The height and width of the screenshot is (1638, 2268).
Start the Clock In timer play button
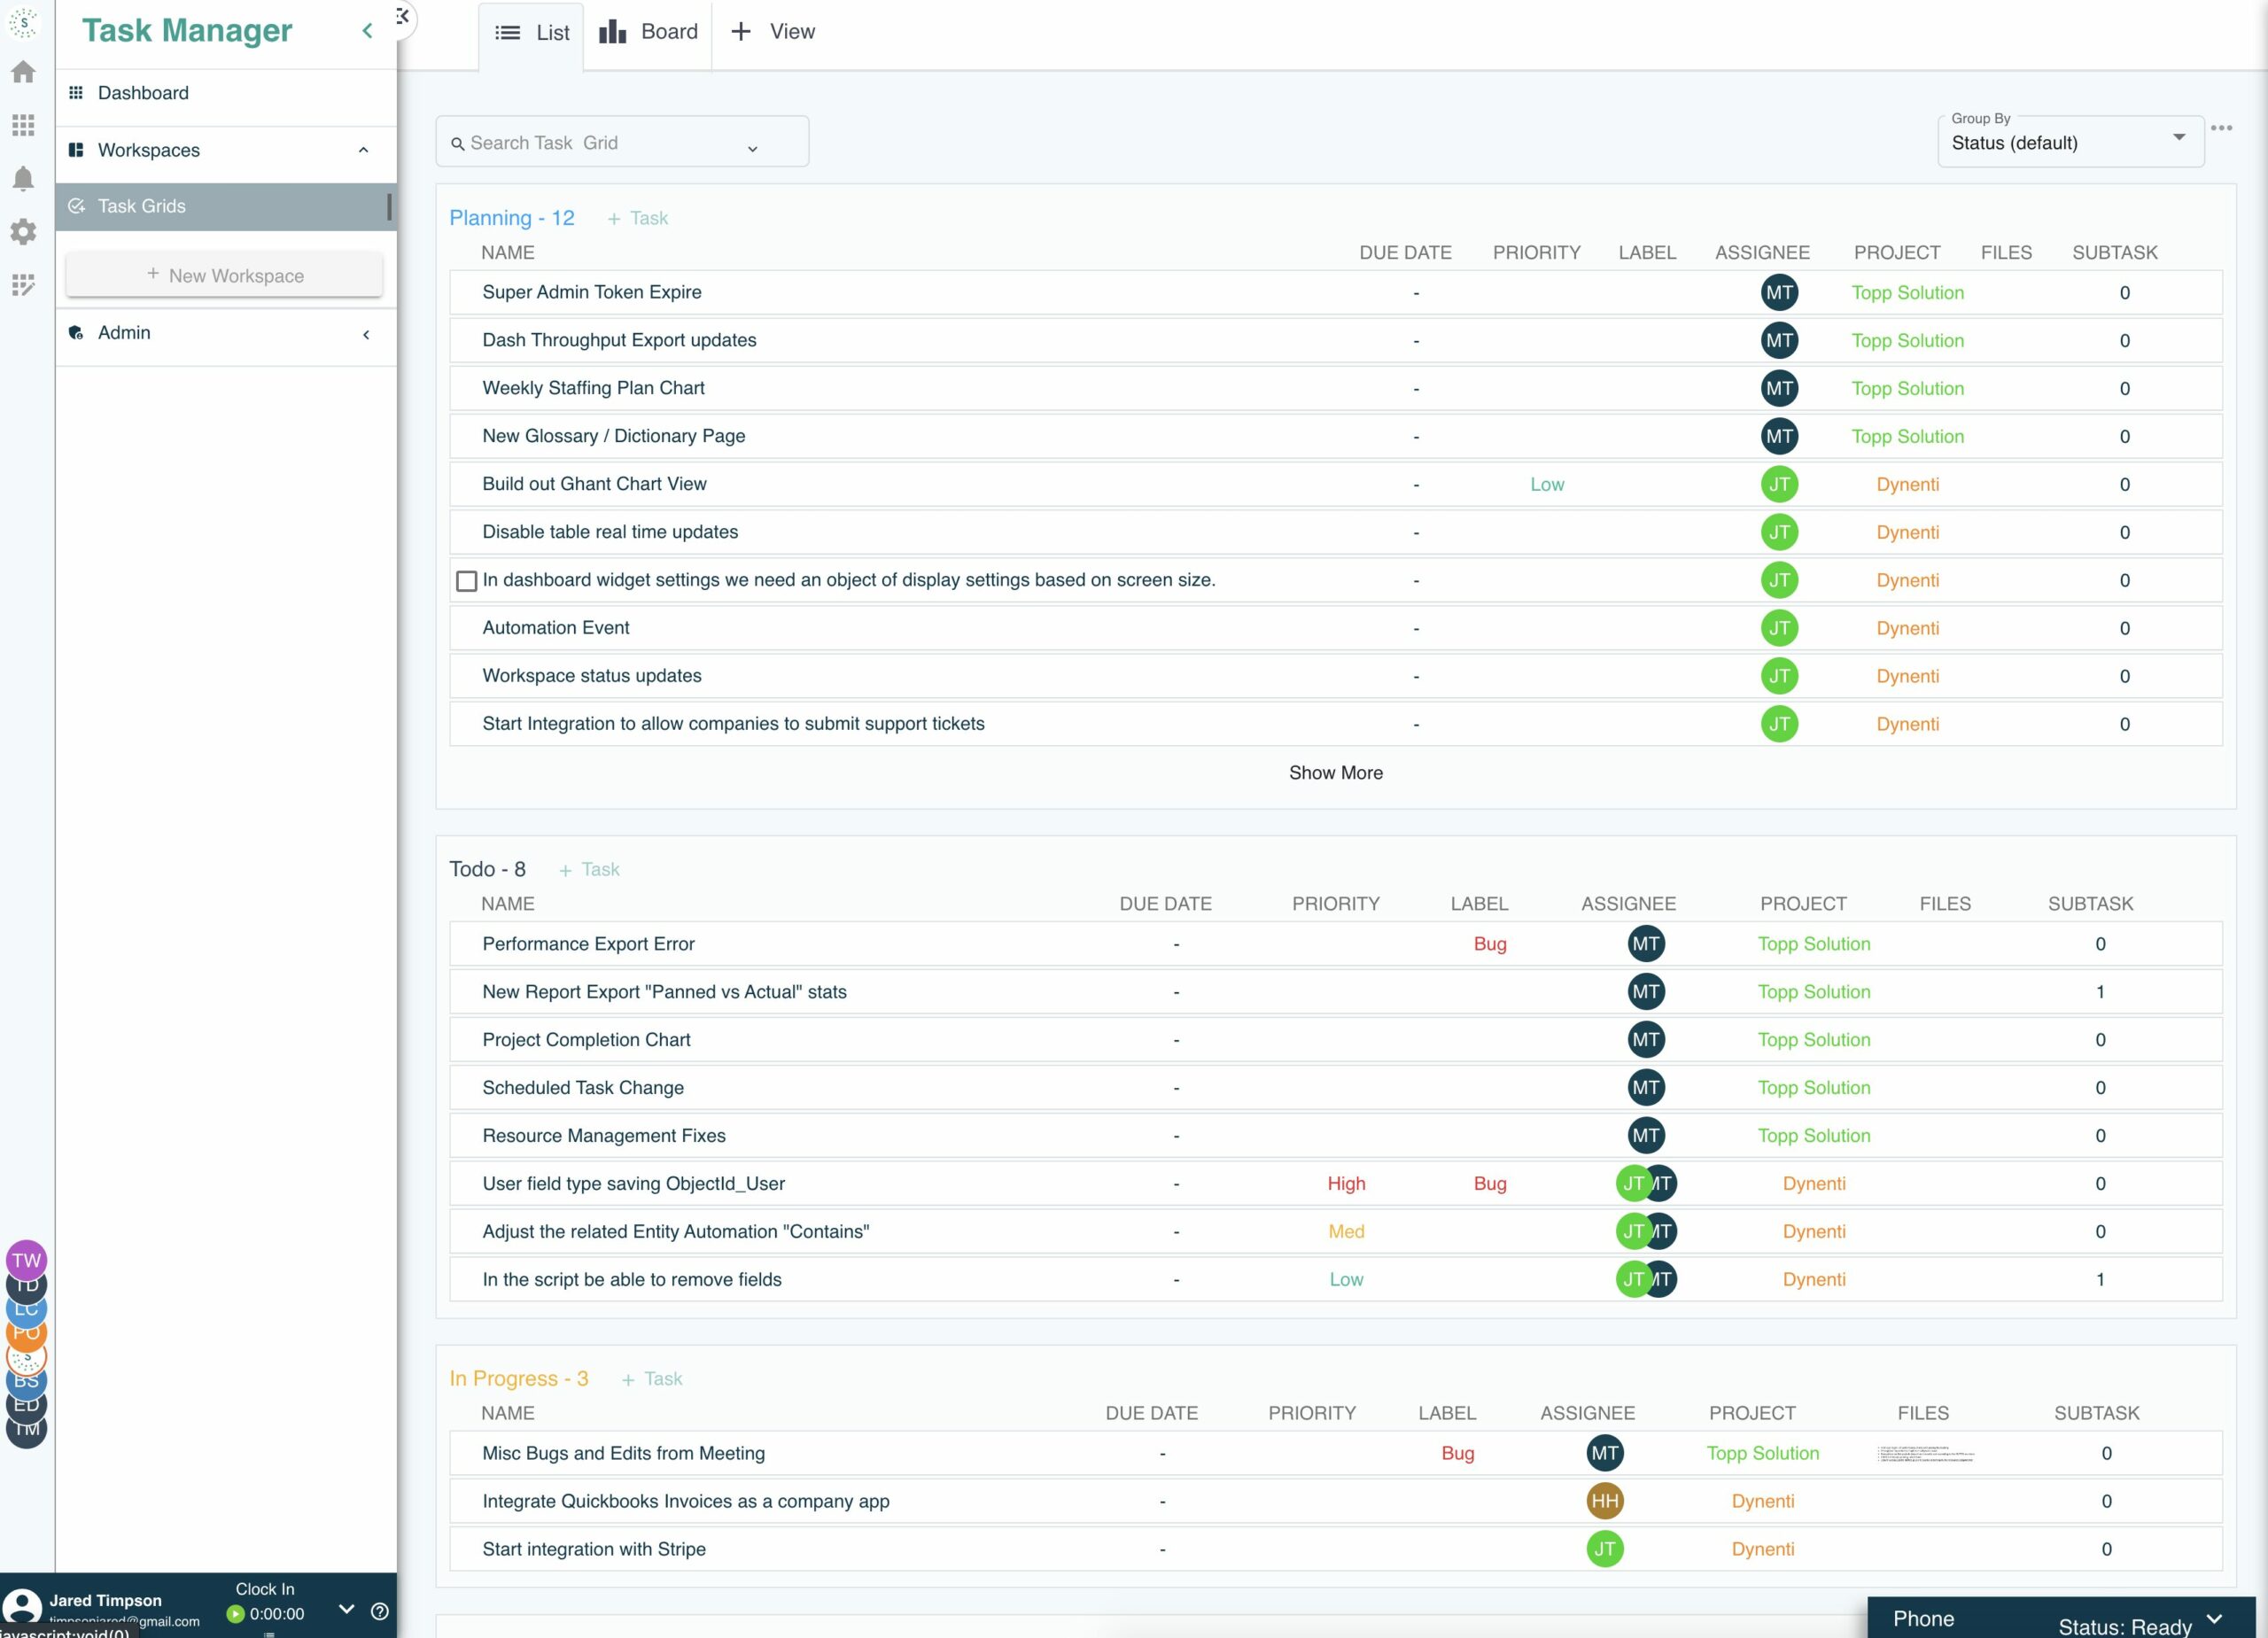pos(235,1613)
